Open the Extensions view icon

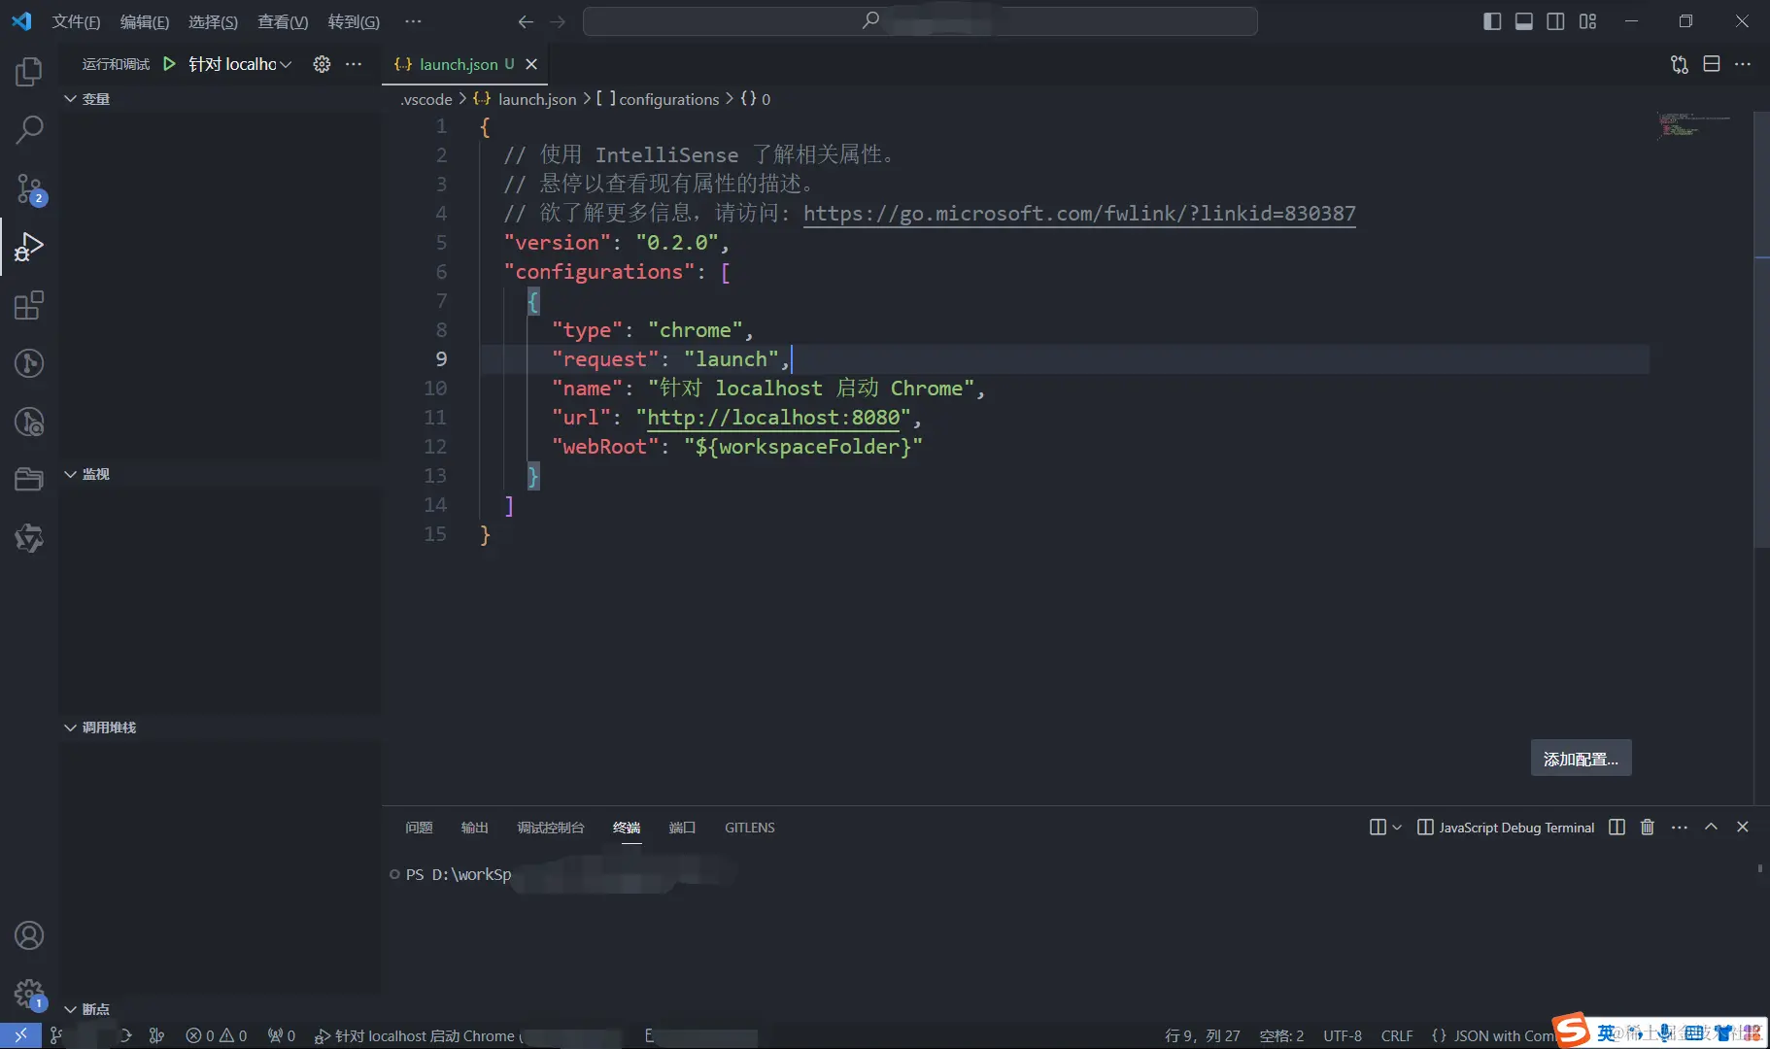[x=29, y=305]
